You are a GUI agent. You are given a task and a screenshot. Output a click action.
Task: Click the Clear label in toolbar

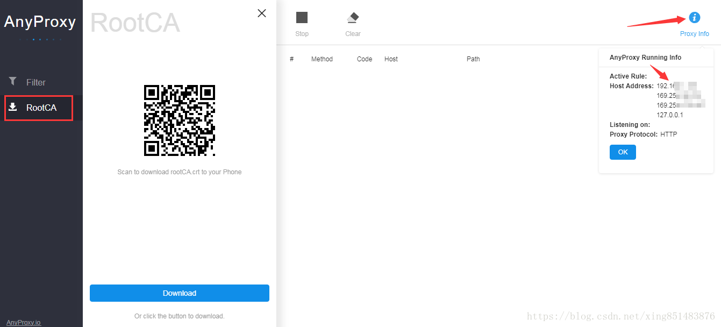tap(353, 34)
